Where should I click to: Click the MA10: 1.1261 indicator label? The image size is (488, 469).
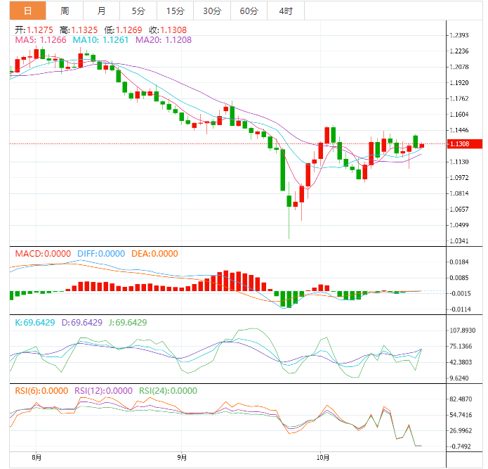tap(100, 40)
